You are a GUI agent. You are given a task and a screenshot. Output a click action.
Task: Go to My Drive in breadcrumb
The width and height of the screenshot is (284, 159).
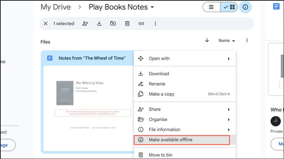coord(56,7)
